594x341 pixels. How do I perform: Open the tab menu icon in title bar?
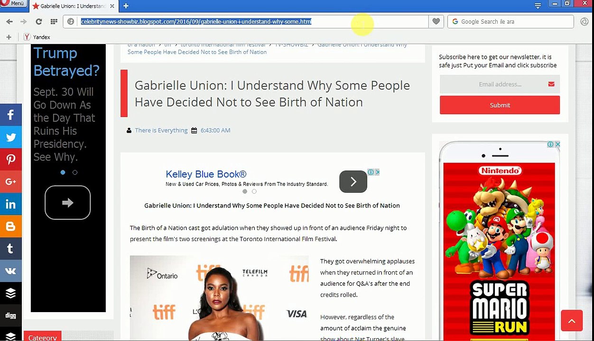pyautogui.click(x=538, y=6)
